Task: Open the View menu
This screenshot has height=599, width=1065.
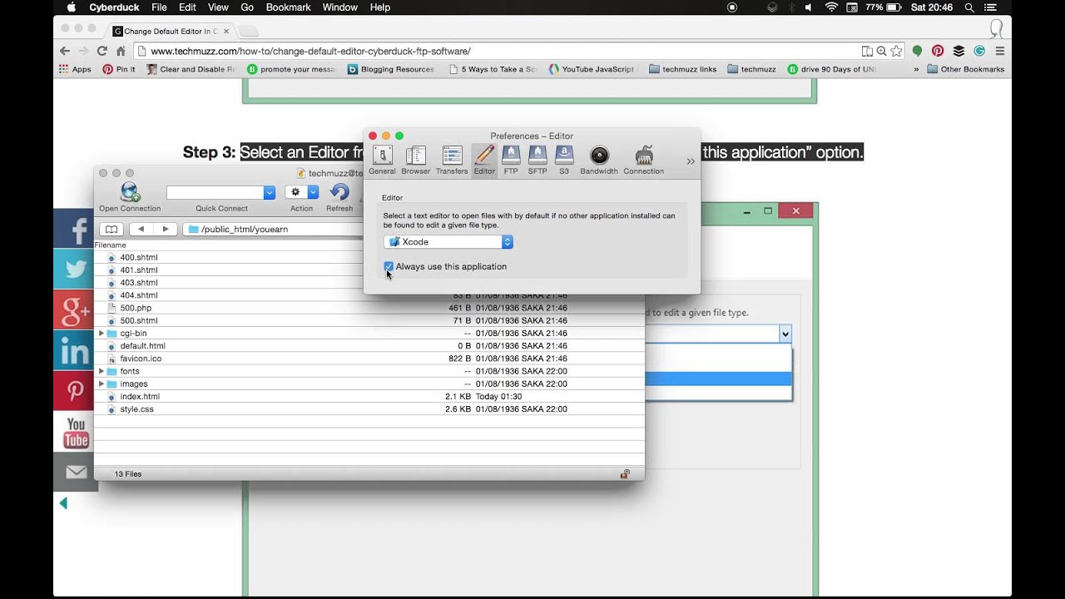Action: tap(218, 7)
